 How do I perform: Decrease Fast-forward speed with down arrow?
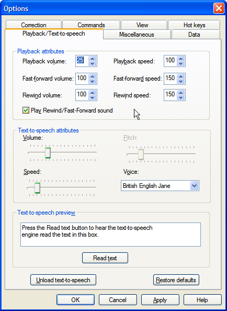180,81
